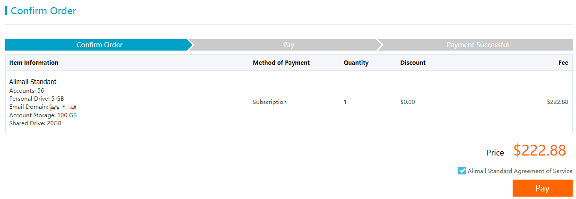This screenshot has width=576, height=199.
Task: Click the Subscription payment method text
Action: coord(269,102)
